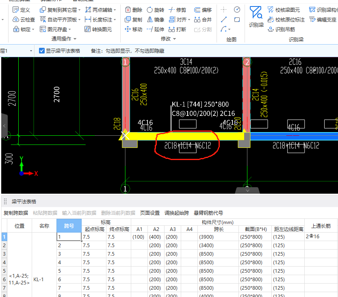Click the 梁平法表格 panel grip handle
The height and width of the screenshot is (297, 338).
tap(5, 201)
